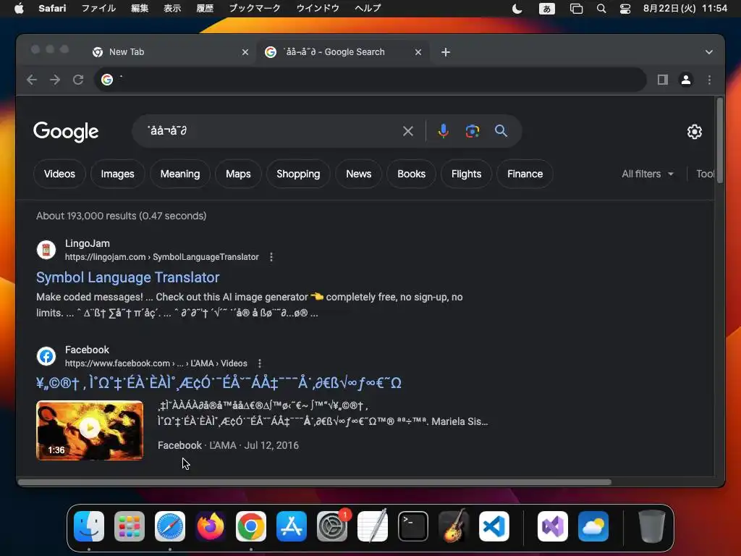Open the browser three-dot menu

[x=709, y=80]
